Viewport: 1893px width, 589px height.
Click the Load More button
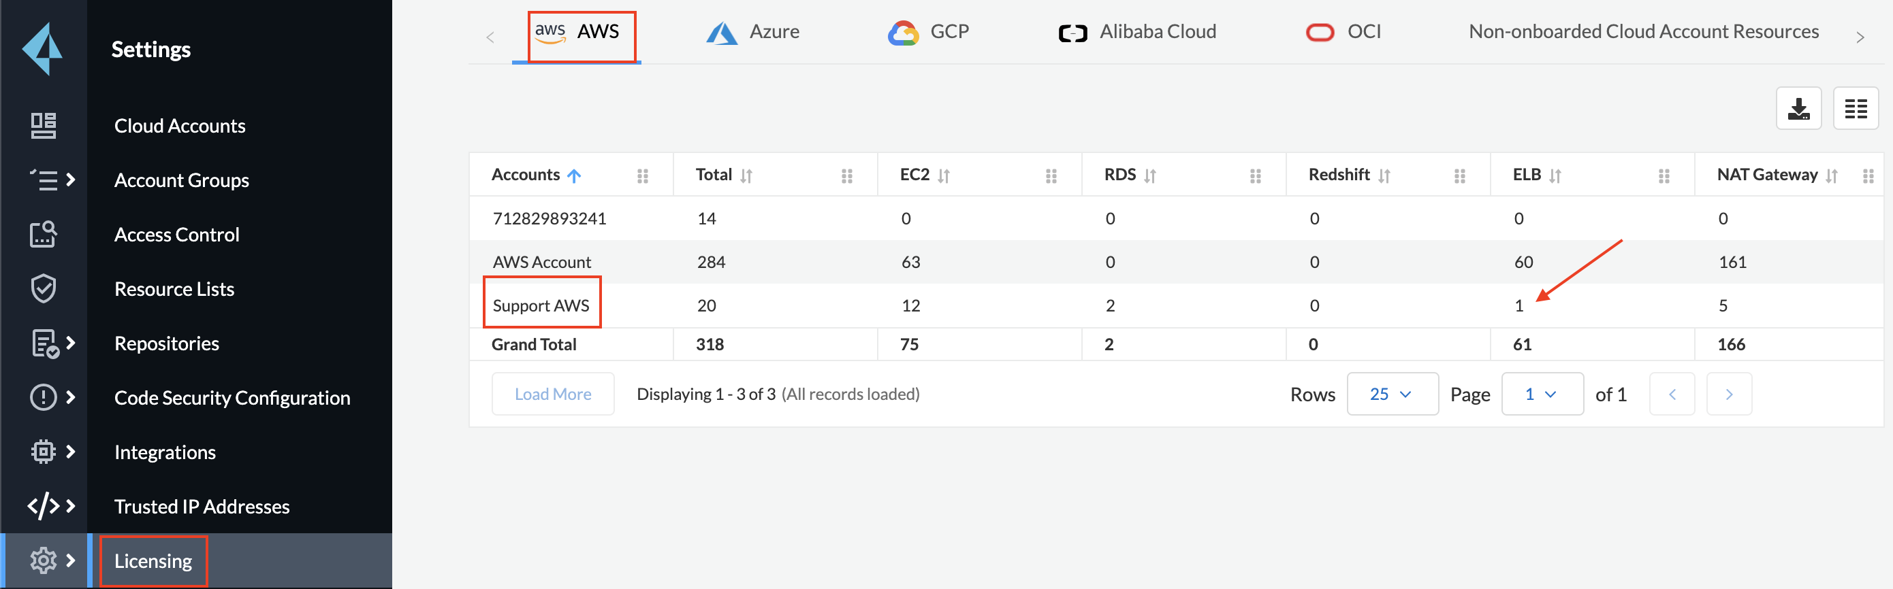[553, 394]
